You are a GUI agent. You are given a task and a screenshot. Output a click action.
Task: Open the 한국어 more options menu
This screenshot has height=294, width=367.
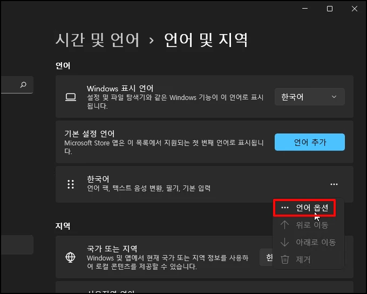(334, 184)
